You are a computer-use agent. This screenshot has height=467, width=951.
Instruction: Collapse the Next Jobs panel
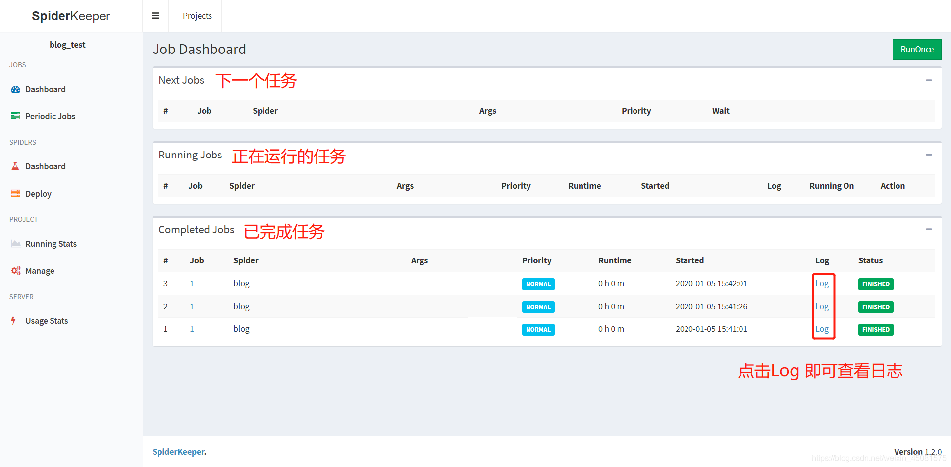[929, 80]
